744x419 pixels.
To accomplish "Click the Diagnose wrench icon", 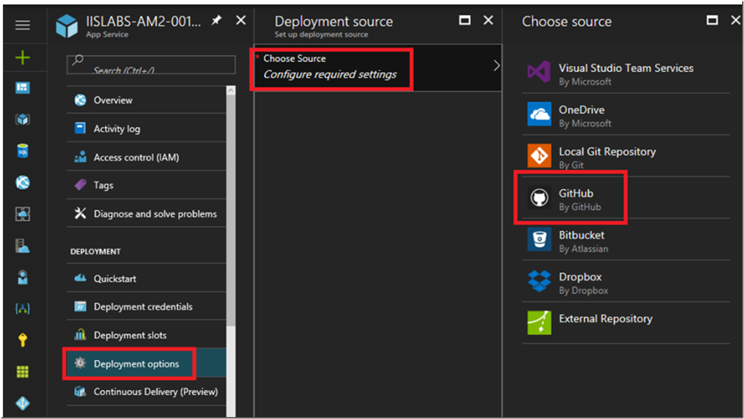I will point(80,213).
